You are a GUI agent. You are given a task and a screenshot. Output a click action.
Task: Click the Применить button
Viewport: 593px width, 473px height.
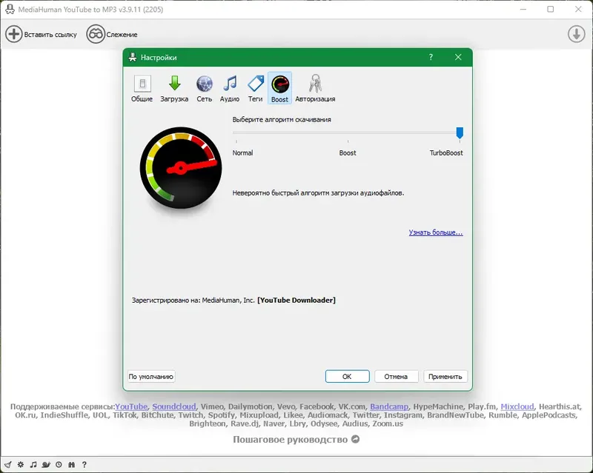tap(445, 376)
